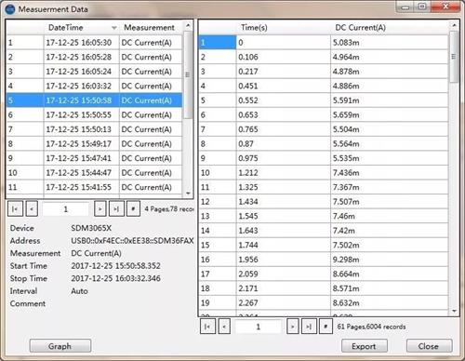The height and width of the screenshot is (361, 465).
Task: Sort by the DateTime column header
Action: click(x=81, y=28)
